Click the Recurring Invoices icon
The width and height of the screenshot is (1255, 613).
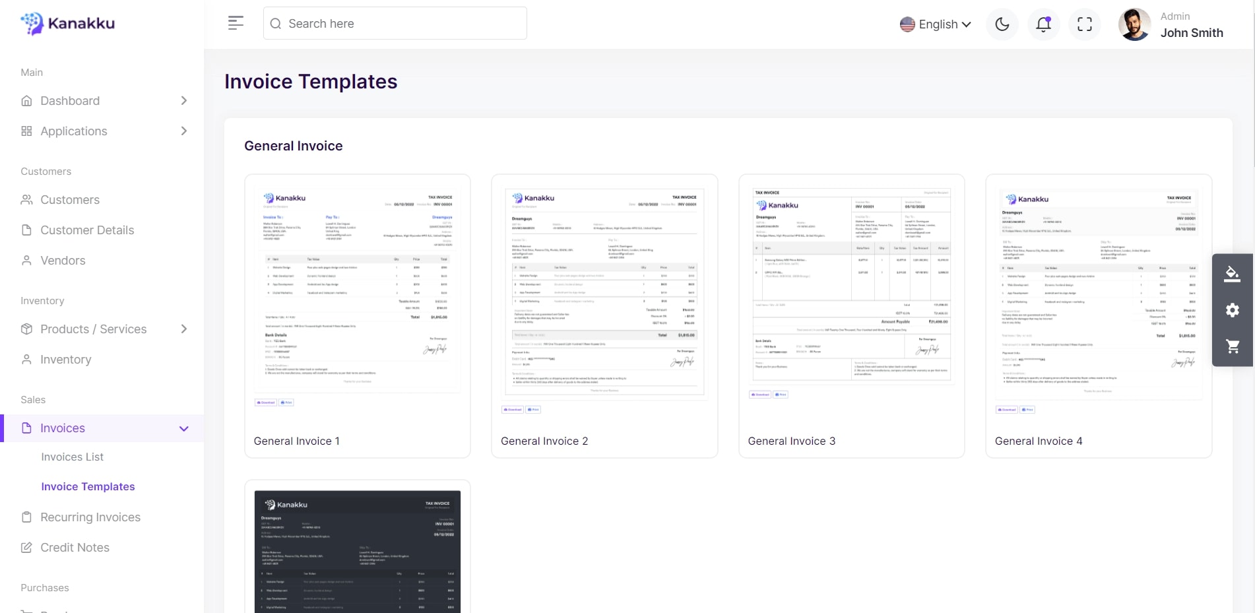(x=26, y=517)
